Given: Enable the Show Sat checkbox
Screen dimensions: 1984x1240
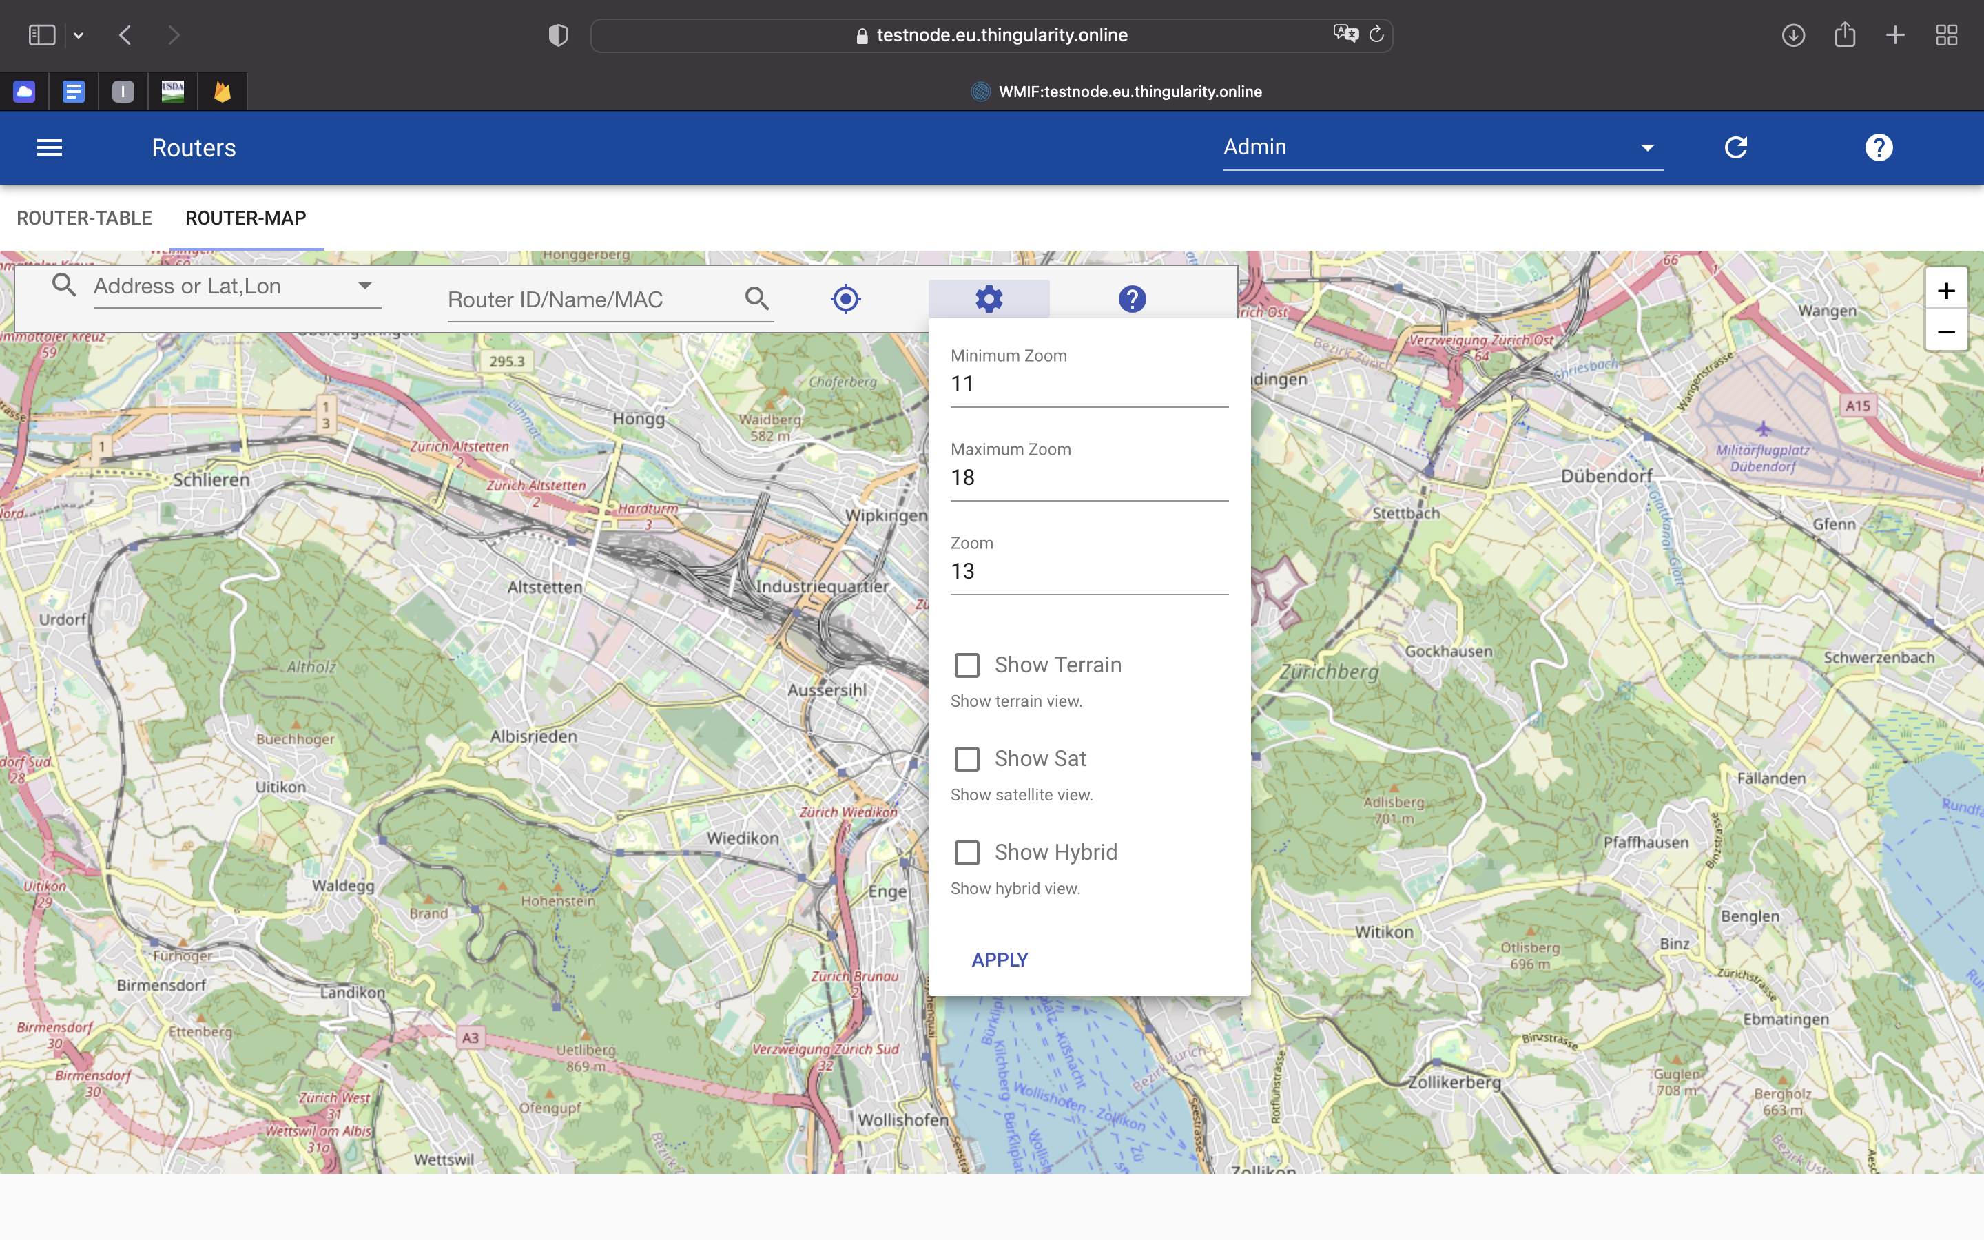Looking at the screenshot, I should coord(967,758).
